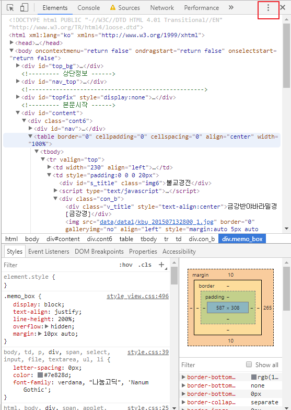The width and height of the screenshot is (291, 410).
Task: Select the Styles subtab
Action: [x=15, y=252]
